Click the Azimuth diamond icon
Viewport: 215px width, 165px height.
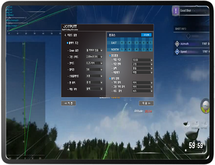(177, 44)
